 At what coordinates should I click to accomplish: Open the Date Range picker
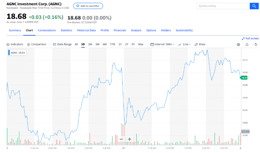pyautogui.click(x=62, y=44)
